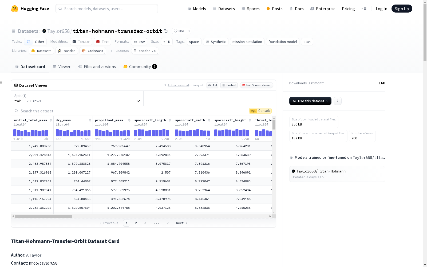The height and width of the screenshot is (267, 427).
Task: Click the Log In link
Action: coord(381,9)
